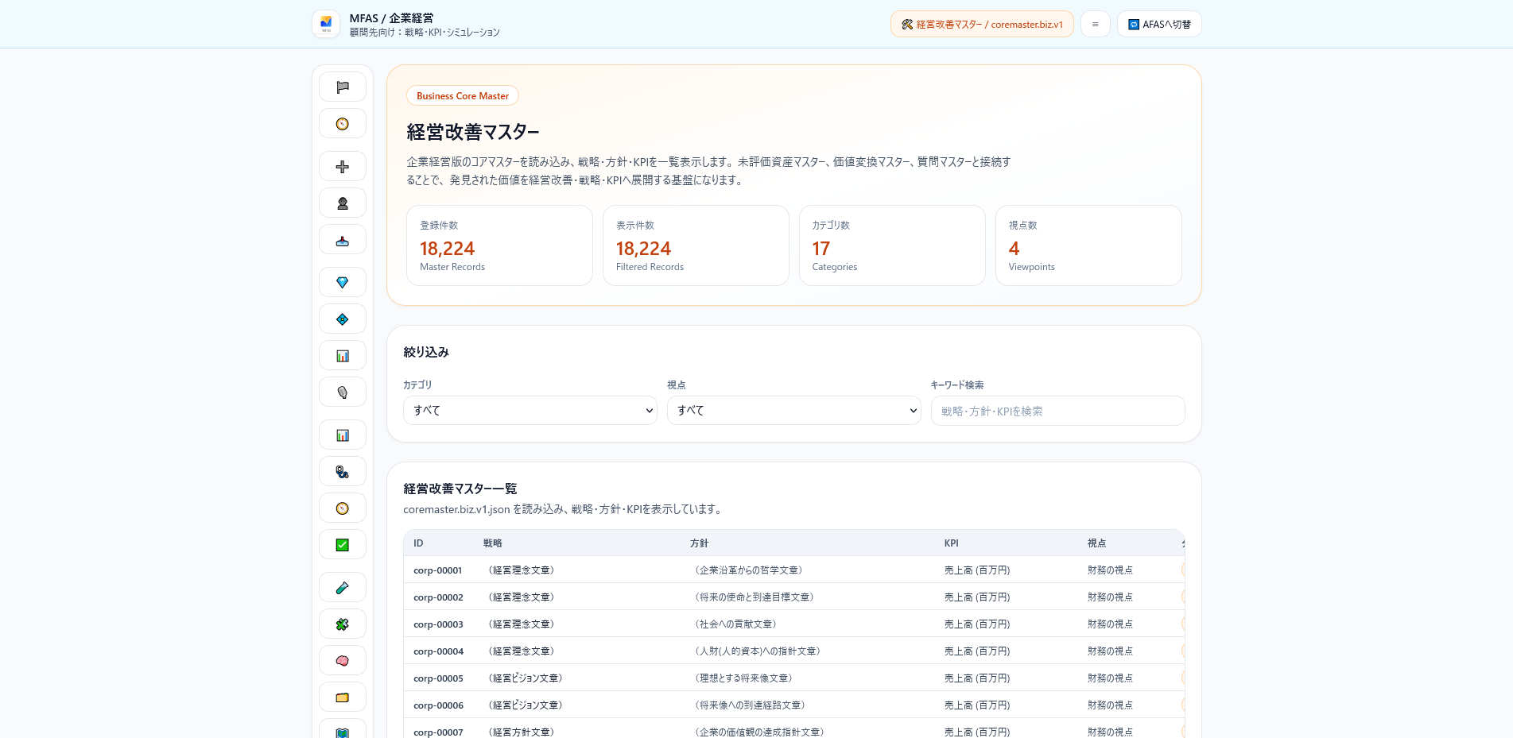Click the 登録件数 18,224 stats card
The width and height of the screenshot is (1513, 738).
tap(499, 245)
